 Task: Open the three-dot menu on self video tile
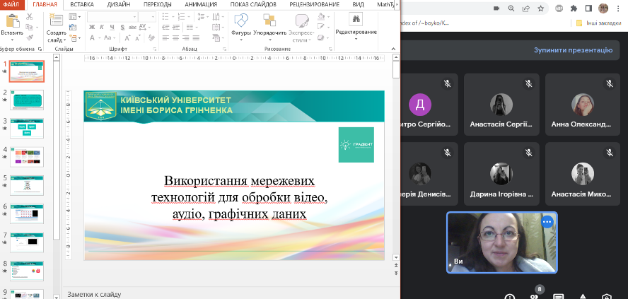click(546, 222)
